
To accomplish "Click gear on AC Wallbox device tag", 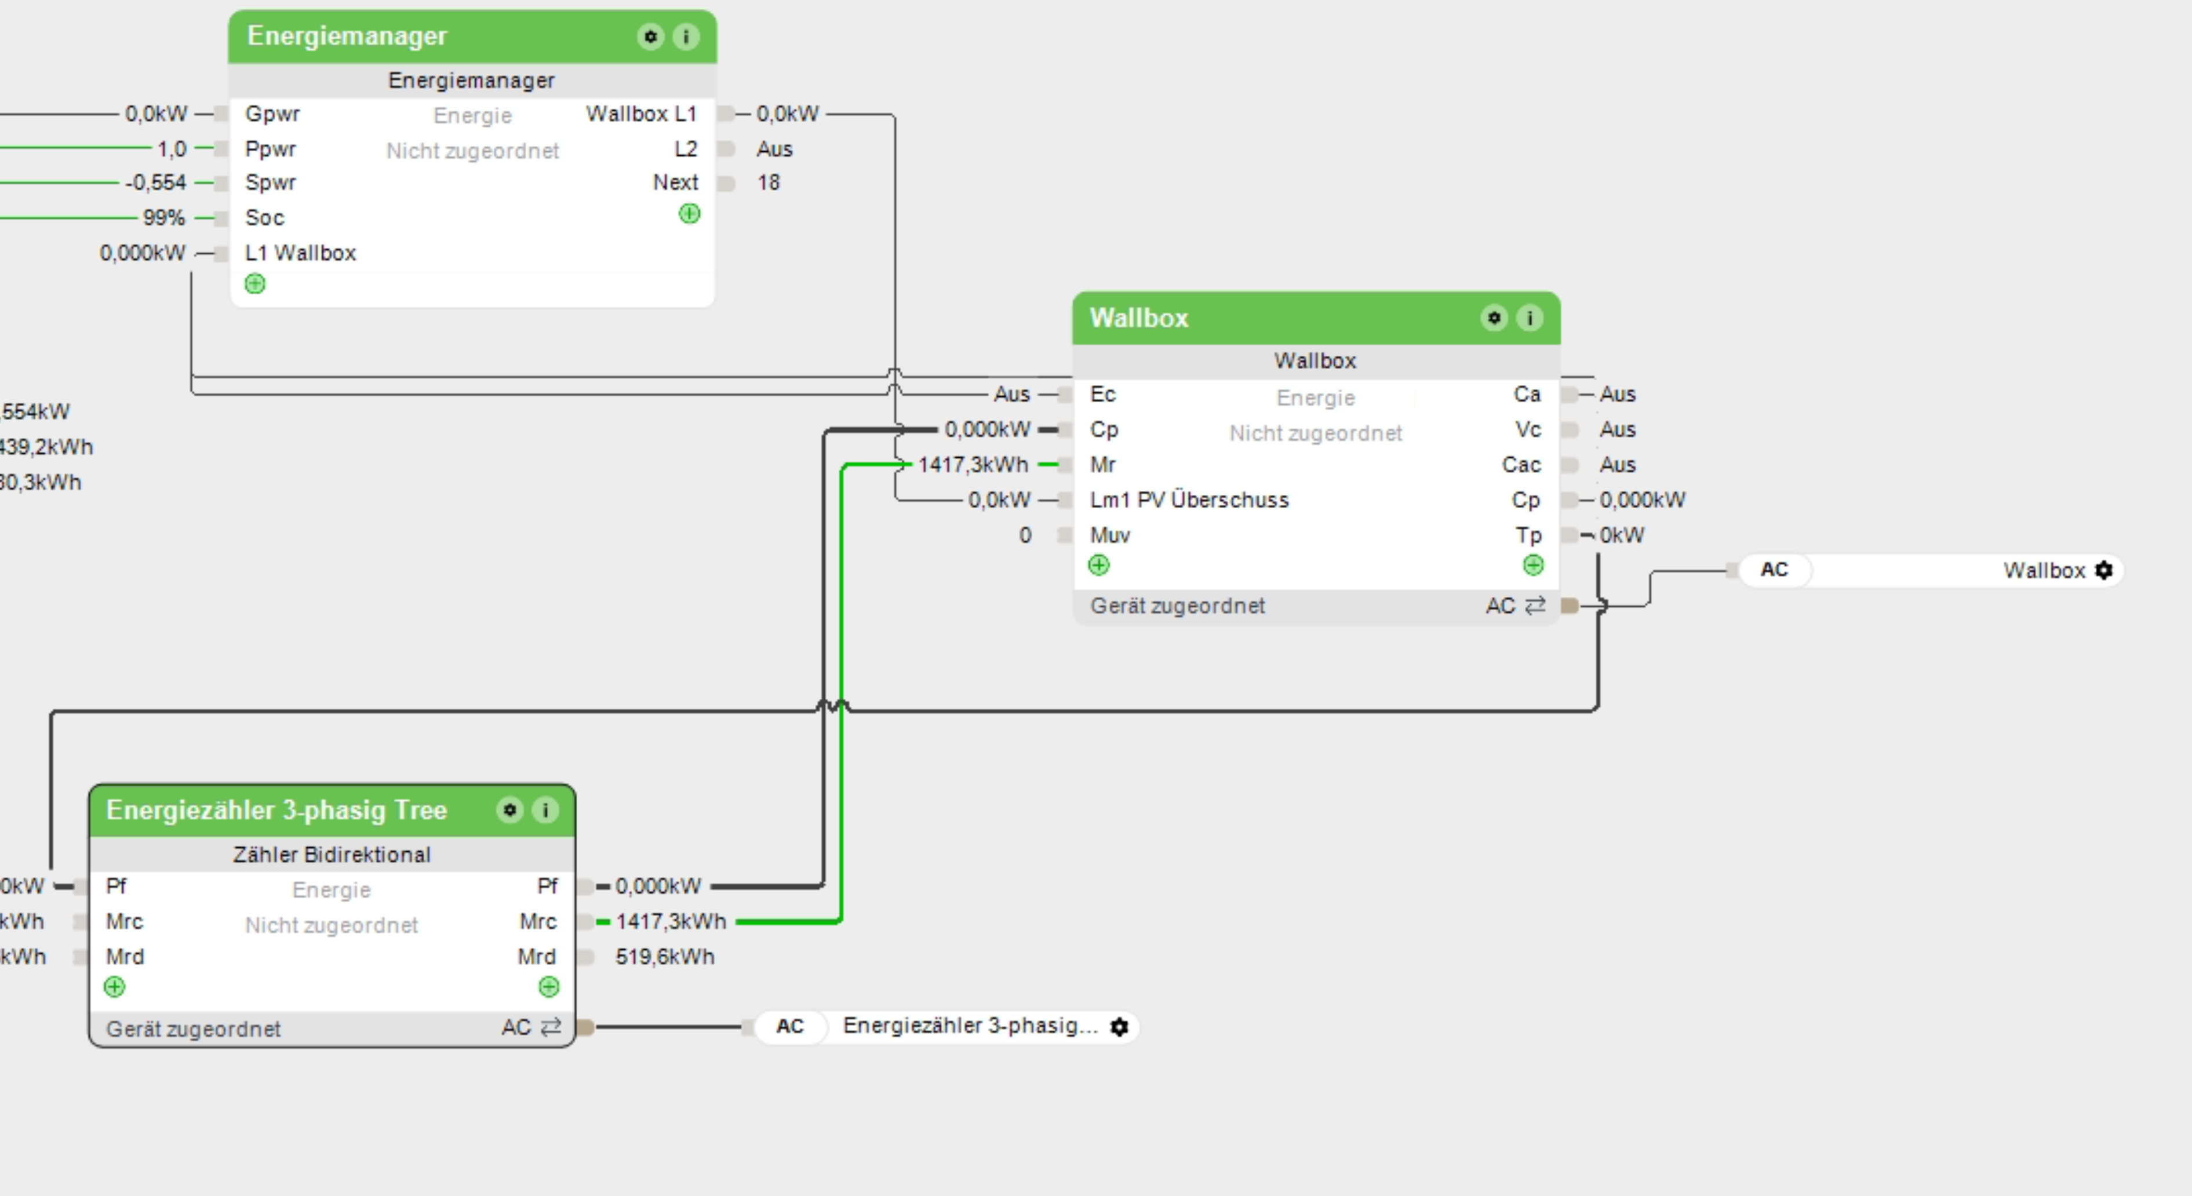I will (2103, 570).
